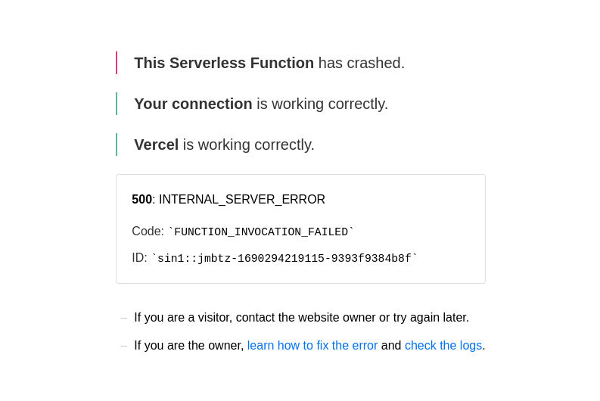Open the 'learn how to fix the error' link
The width and height of the screenshot is (600, 401).
click(312, 345)
